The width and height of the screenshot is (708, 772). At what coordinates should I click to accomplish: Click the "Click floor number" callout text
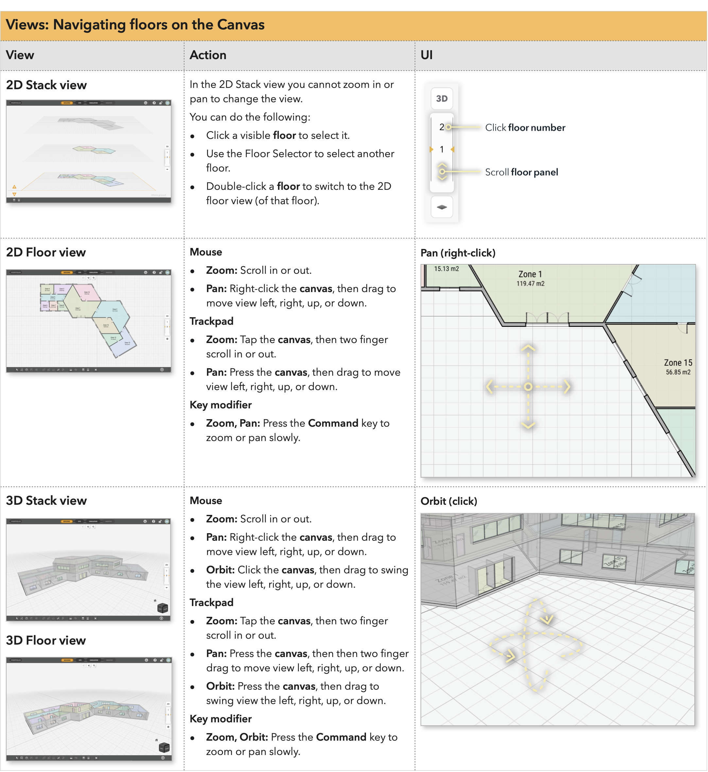[x=525, y=127]
